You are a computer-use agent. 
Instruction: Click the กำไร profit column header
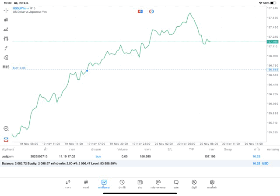(257, 150)
